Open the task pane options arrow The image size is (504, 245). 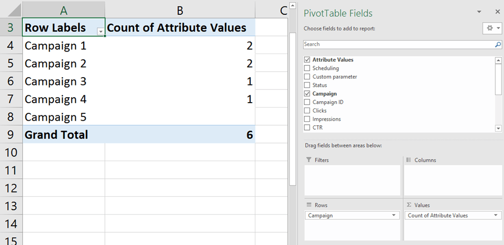click(x=479, y=12)
